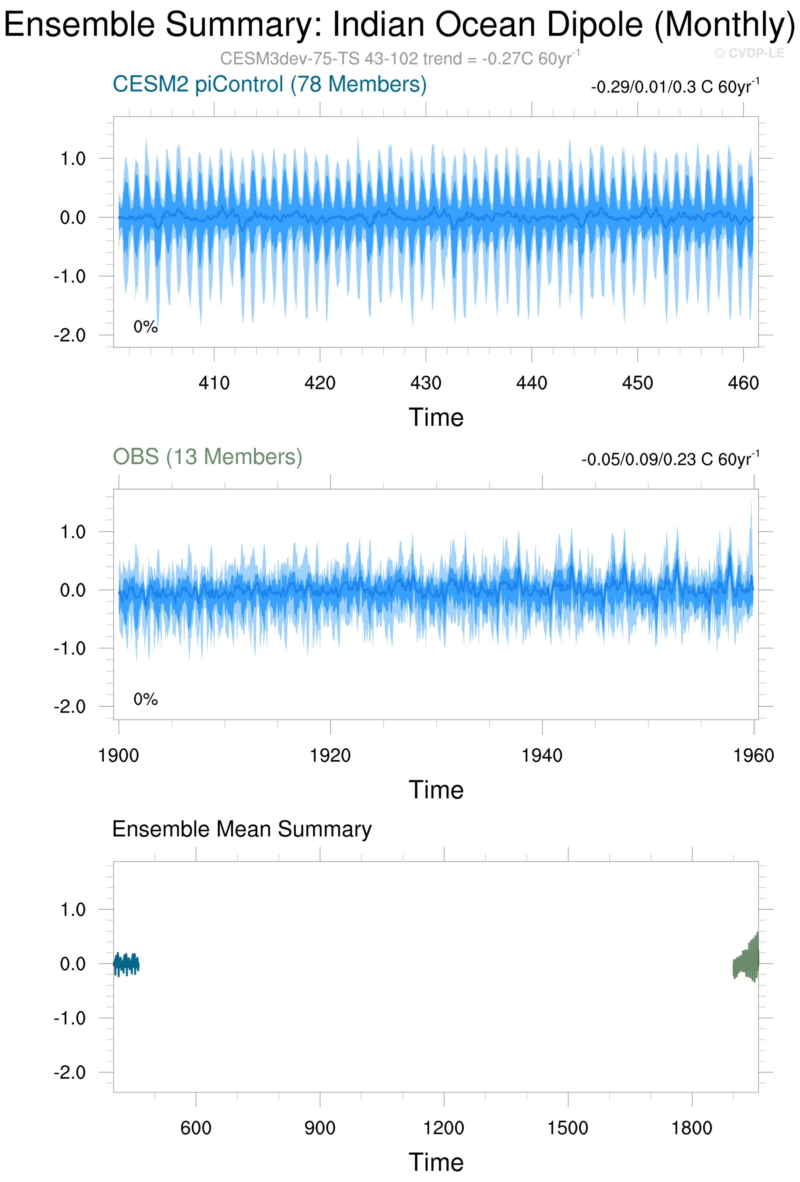Click the 0% label in CESM2 panel
Viewport: 800px width, 1182px height.
tap(145, 327)
